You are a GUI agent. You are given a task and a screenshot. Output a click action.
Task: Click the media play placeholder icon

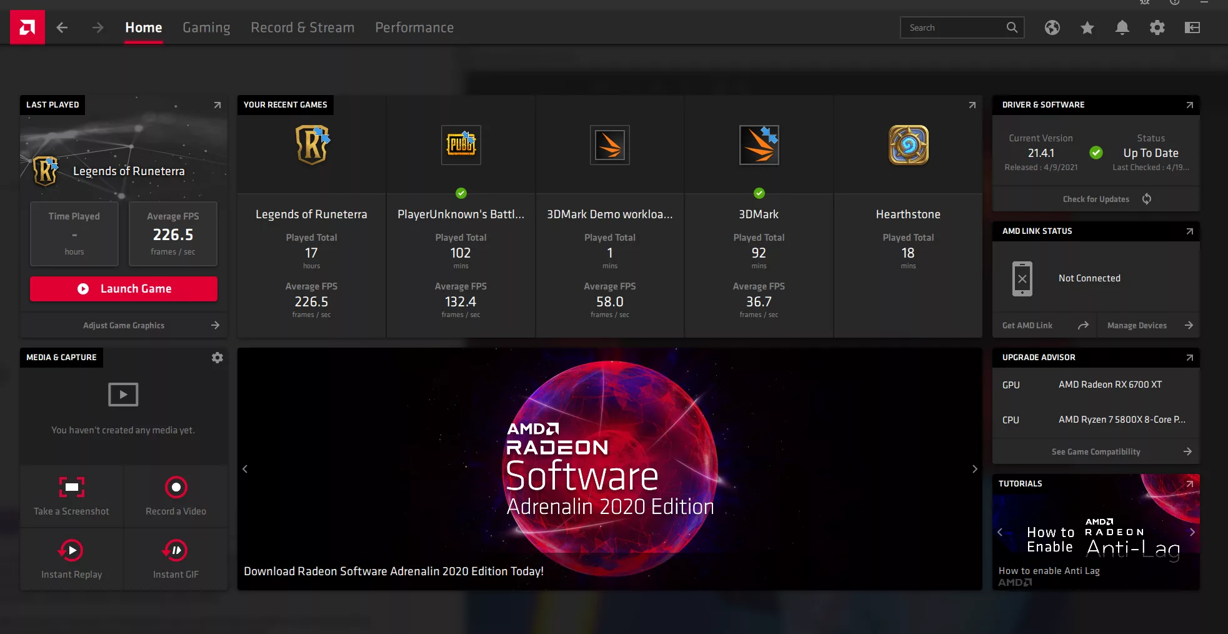coord(123,395)
